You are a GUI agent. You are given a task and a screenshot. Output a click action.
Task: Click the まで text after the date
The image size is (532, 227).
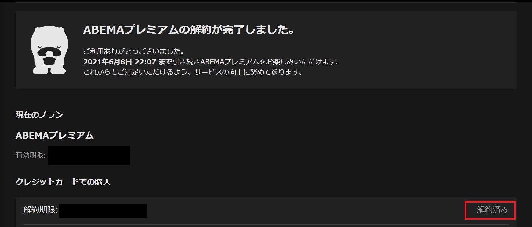(x=165, y=62)
